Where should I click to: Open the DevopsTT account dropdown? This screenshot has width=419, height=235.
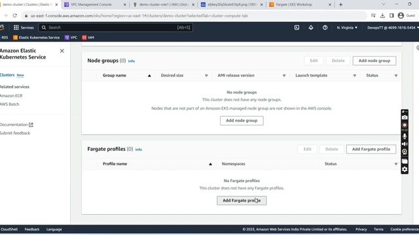tap(393, 27)
